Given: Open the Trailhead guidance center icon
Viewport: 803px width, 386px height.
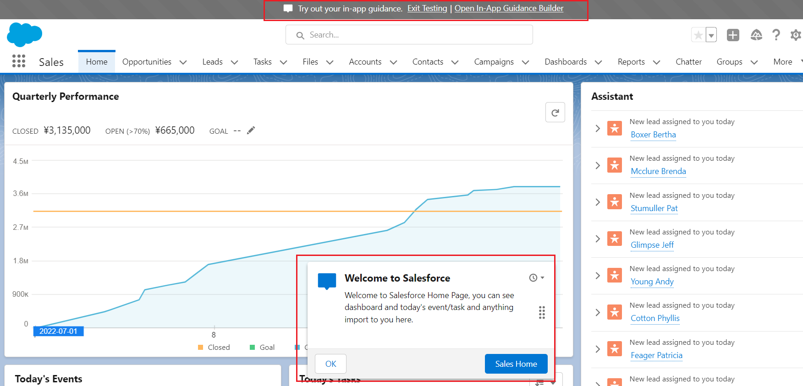Looking at the screenshot, I should (756, 35).
